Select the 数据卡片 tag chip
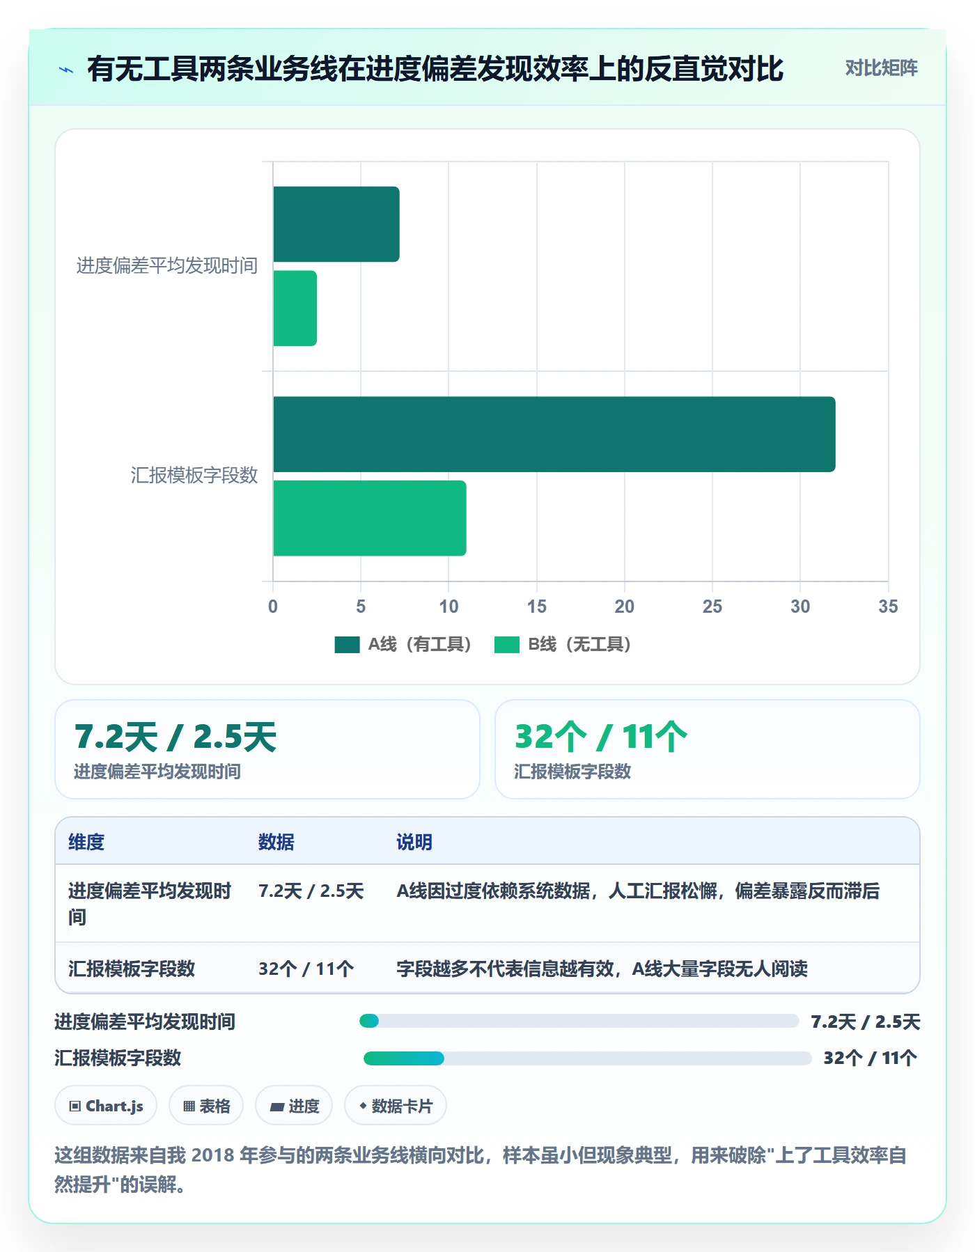 pos(396,1106)
